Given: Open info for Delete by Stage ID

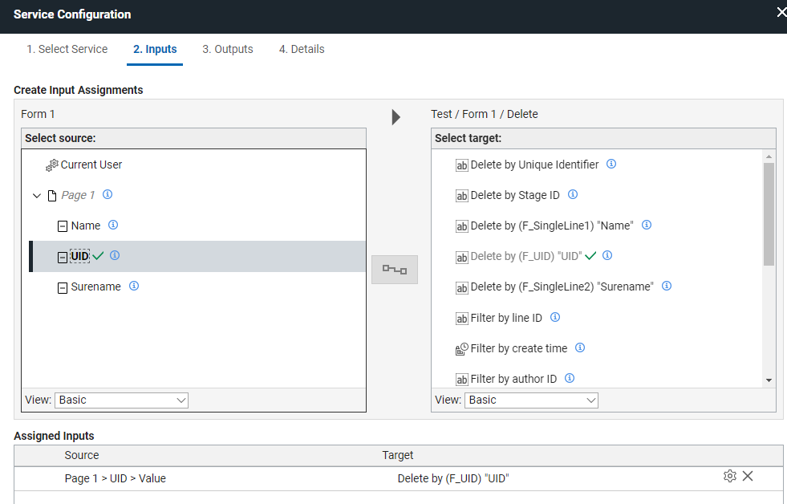Looking at the screenshot, I should tap(573, 195).
